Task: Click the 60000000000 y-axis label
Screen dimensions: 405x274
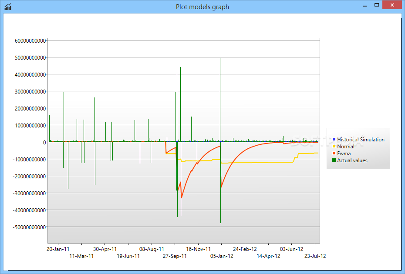Action: tap(30, 41)
